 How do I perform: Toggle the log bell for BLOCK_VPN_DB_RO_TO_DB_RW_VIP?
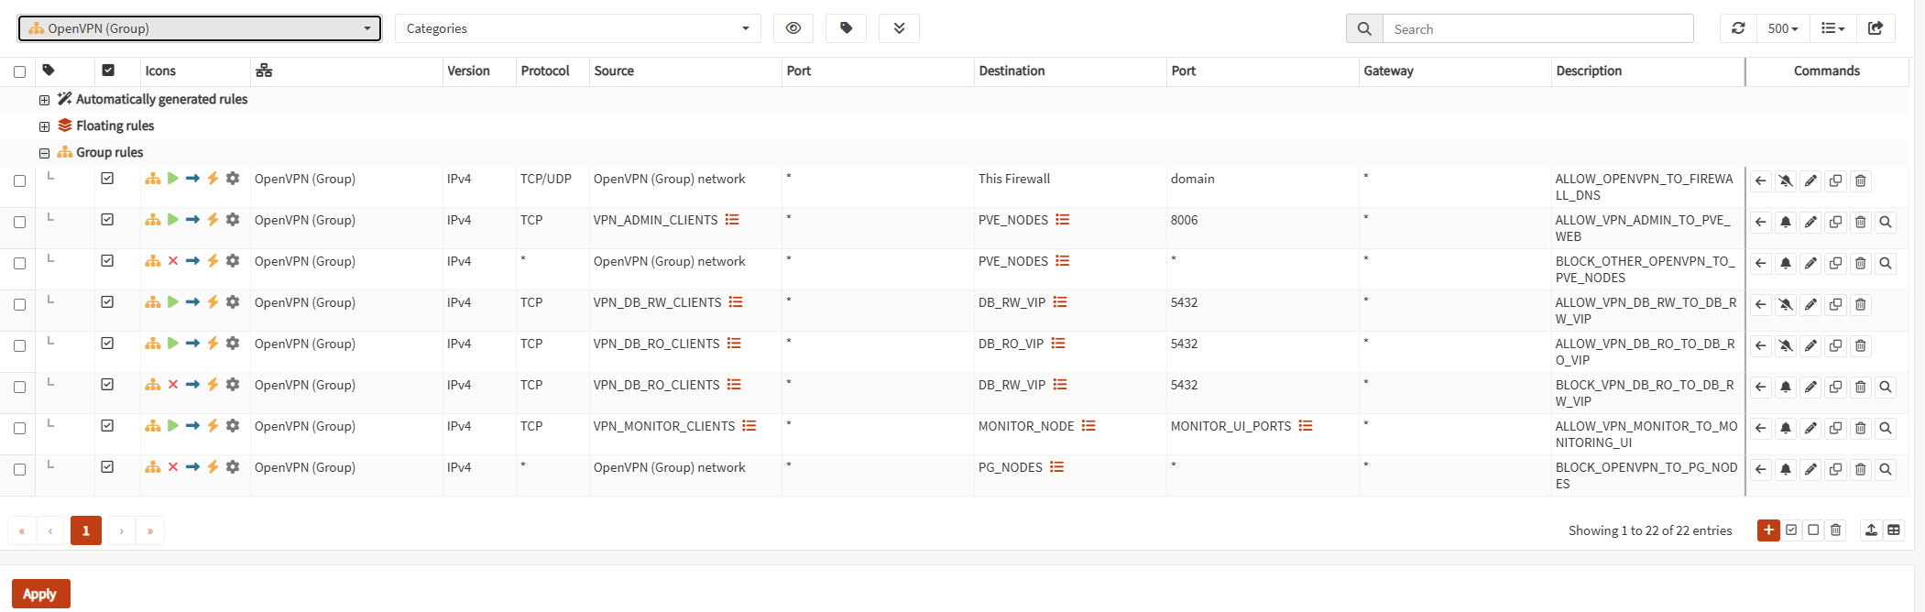[1786, 387]
